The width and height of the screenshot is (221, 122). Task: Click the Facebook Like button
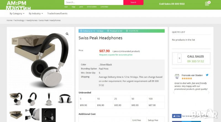pyautogui.click(x=177, y=116)
